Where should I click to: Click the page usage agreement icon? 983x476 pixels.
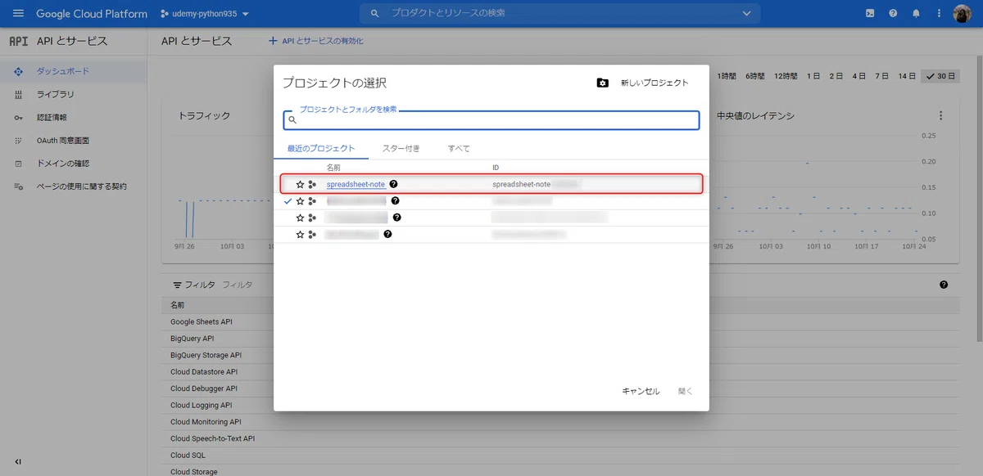(x=18, y=186)
